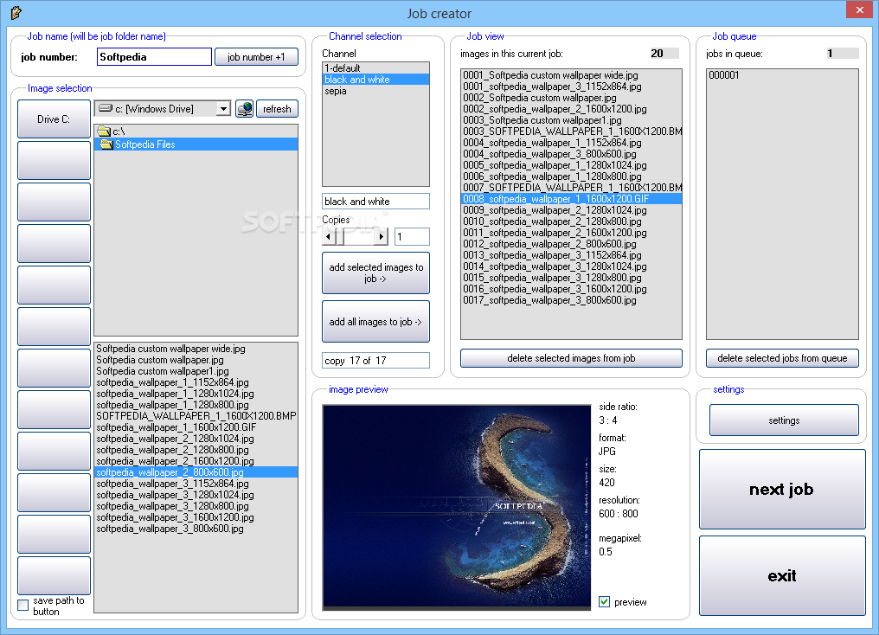This screenshot has height=635, width=879.
Task: Click the copies slider right arrow
Action: pyautogui.click(x=382, y=236)
